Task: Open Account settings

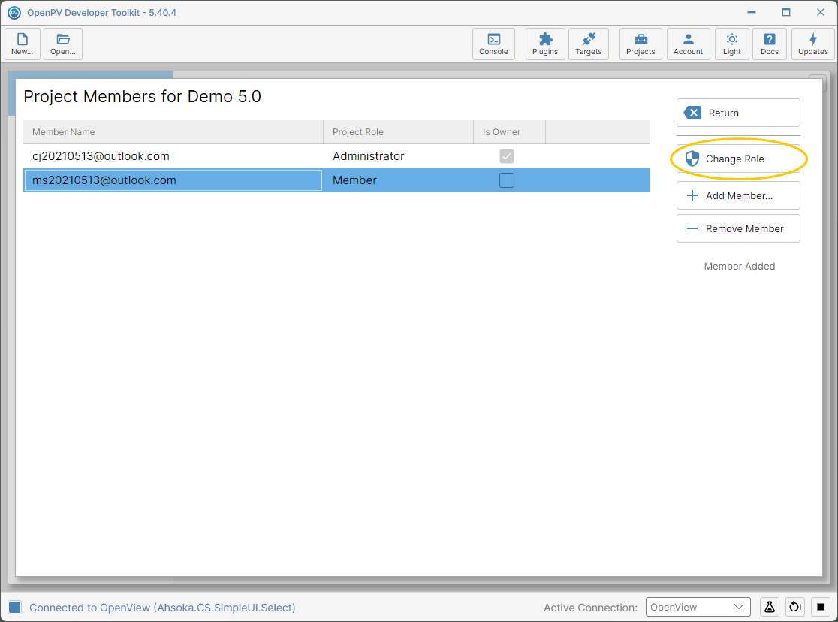Action: coord(689,44)
